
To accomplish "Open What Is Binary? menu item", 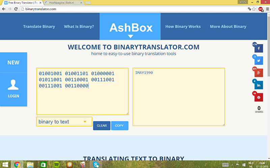I will click(79, 27).
